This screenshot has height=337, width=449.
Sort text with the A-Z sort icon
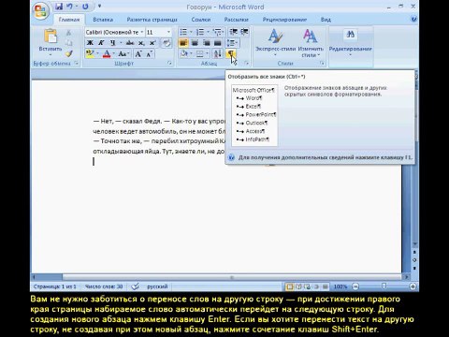[217, 53]
